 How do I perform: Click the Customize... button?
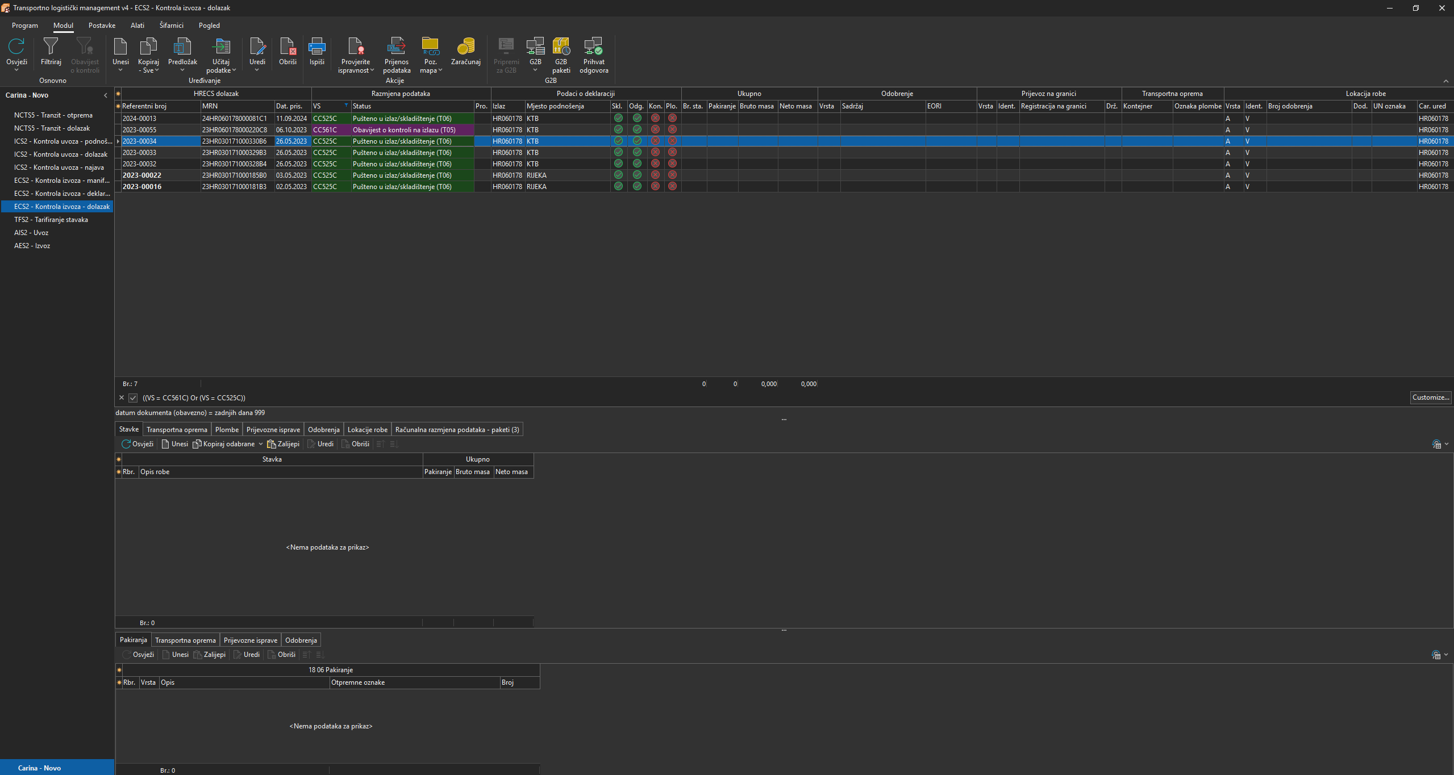(x=1430, y=397)
